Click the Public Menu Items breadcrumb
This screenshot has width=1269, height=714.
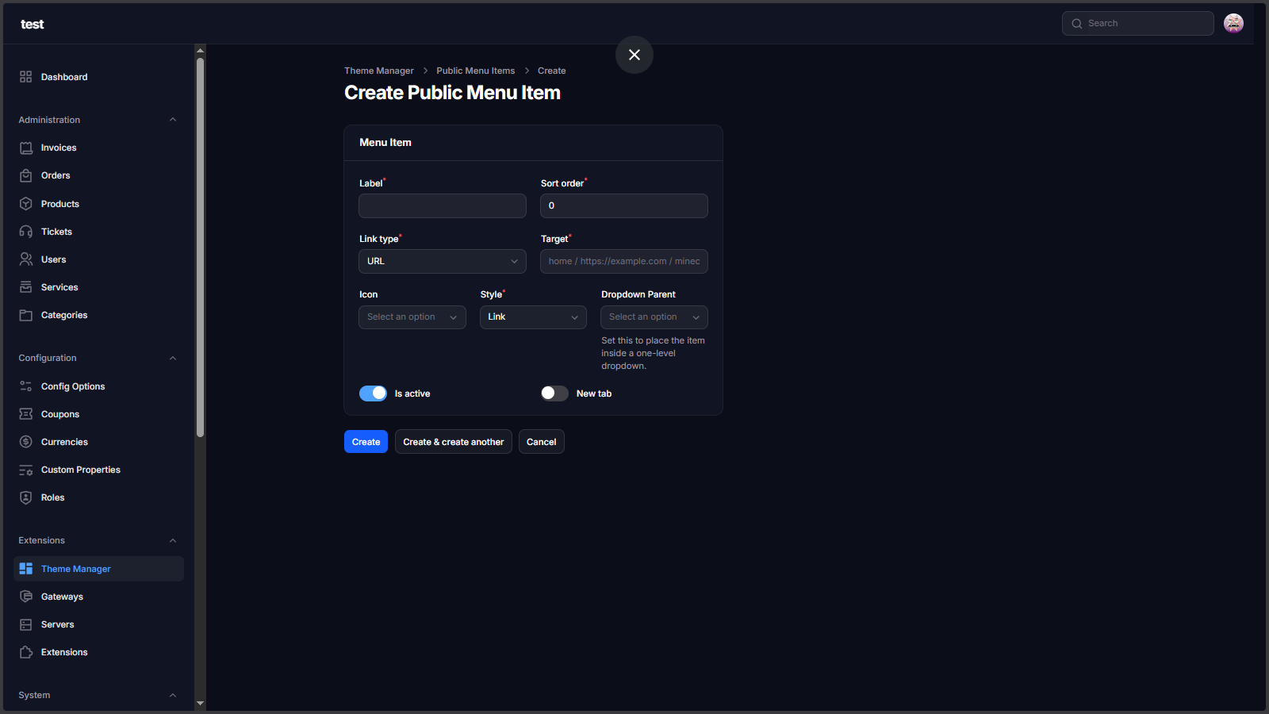pyautogui.click(x=475, y=71)
